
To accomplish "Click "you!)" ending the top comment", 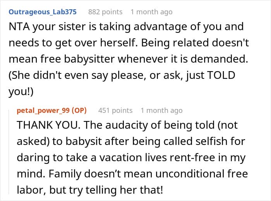I will 19,92.
